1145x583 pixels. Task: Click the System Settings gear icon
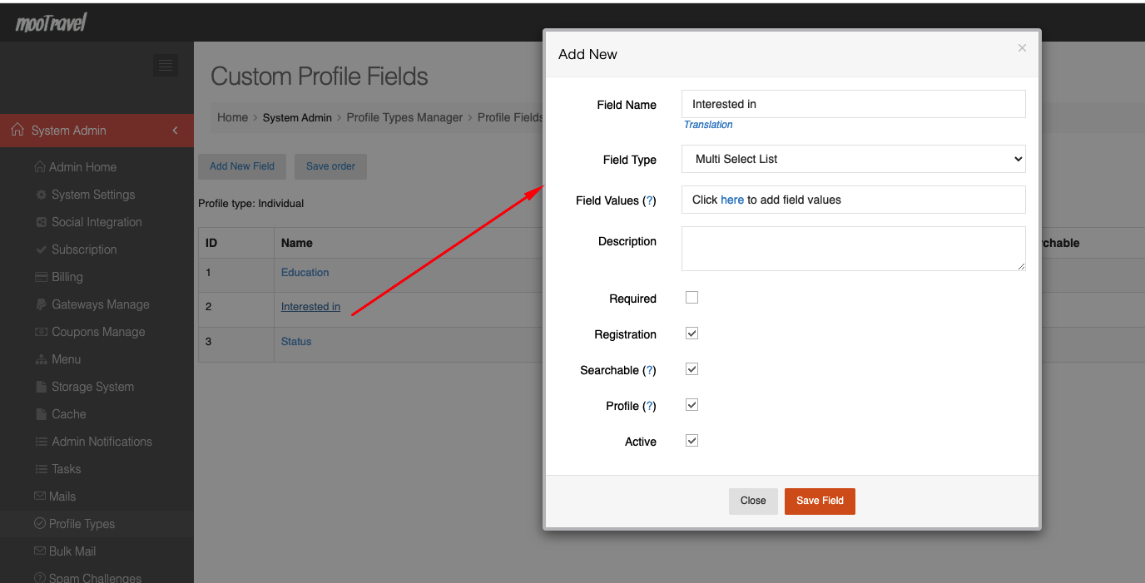tap(42, 195)
